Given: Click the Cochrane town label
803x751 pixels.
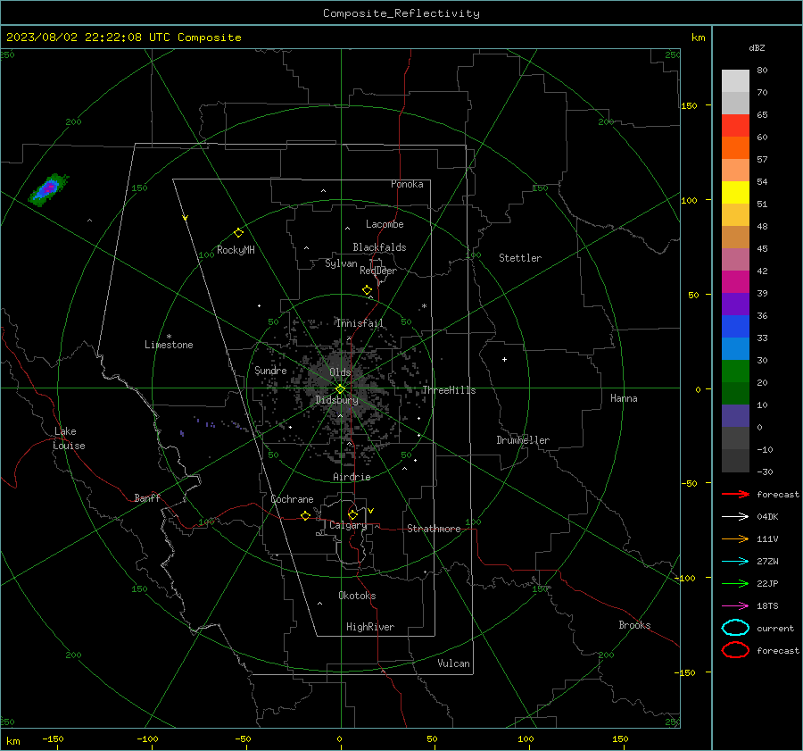Looking at the screenshot, I should click(x=292, y=499).
